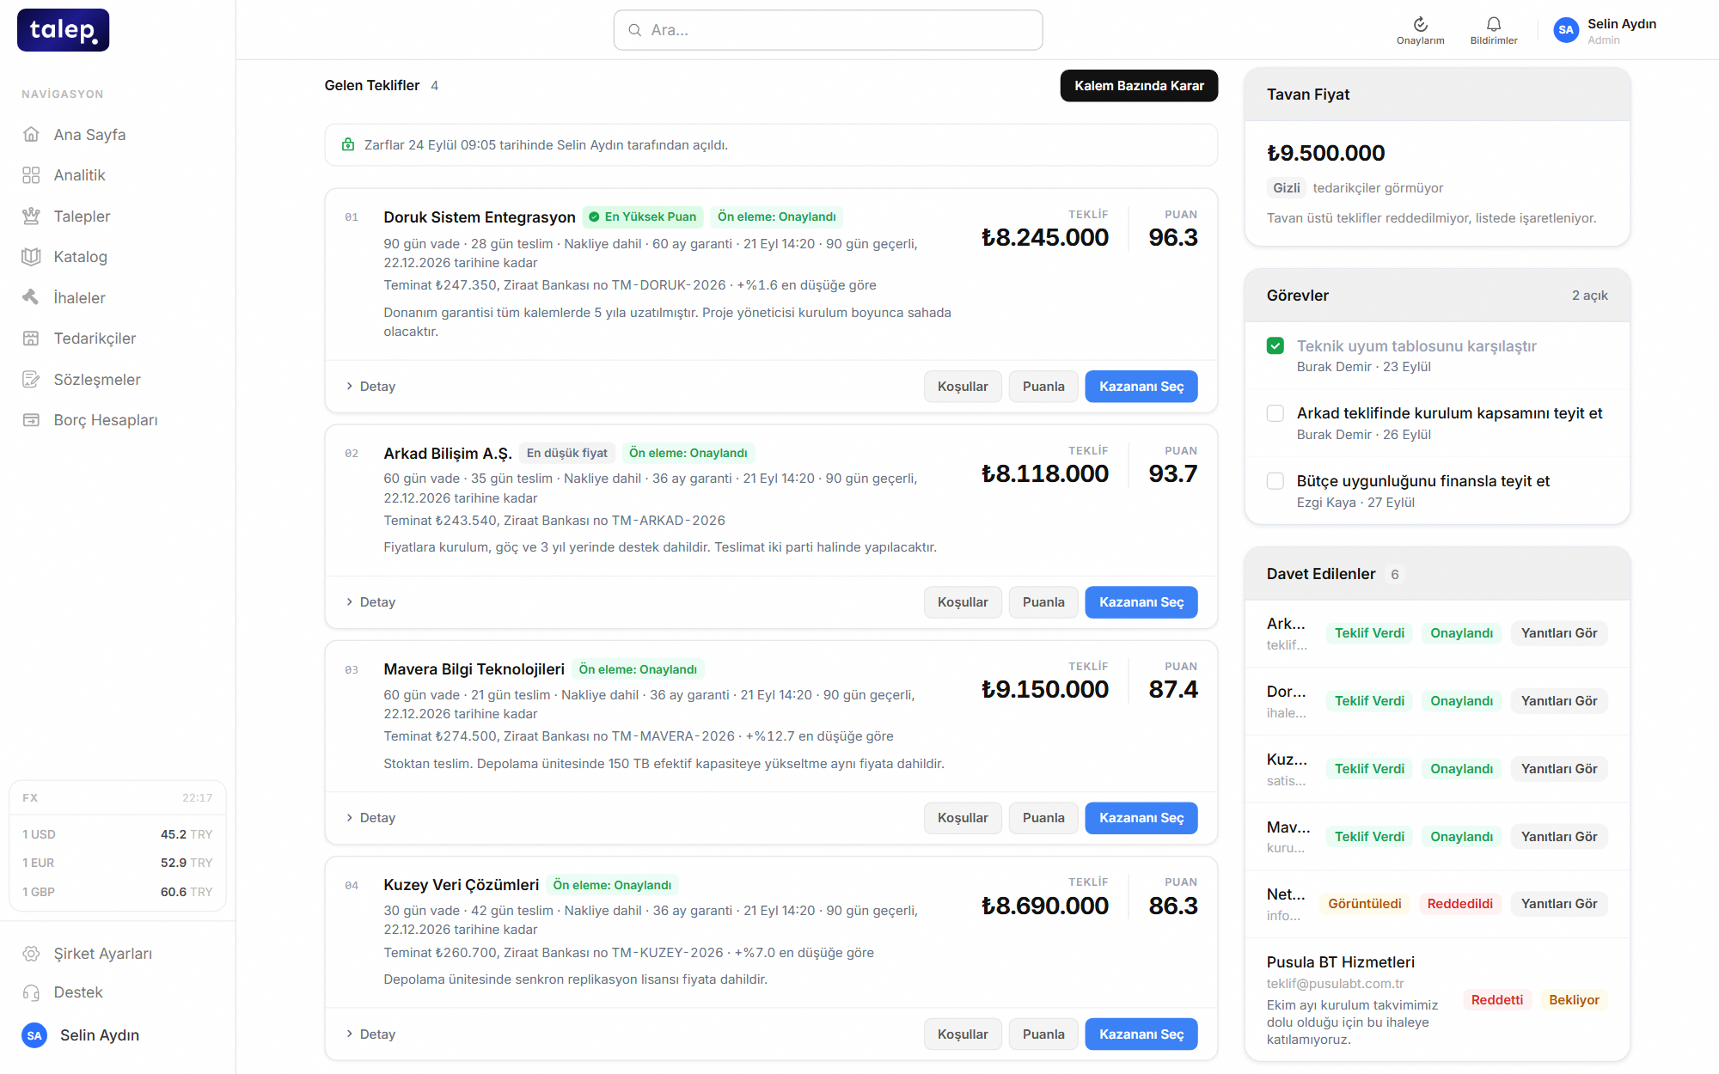Open Selin Aydın Admin profile menu

[1605, 30]
